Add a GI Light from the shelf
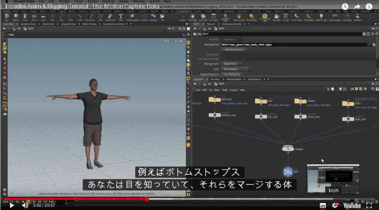 [286, 17]
